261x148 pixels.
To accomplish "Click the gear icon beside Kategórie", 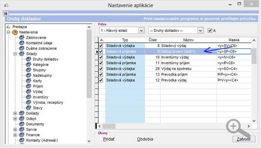I will click(28, 64).
